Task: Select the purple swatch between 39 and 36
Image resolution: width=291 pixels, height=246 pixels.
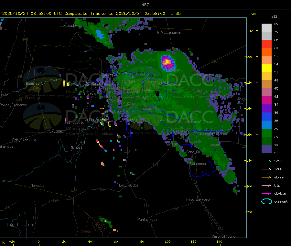Action: tap(266, 109)
